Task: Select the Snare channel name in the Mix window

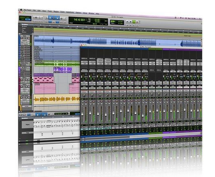Action: 92,129
